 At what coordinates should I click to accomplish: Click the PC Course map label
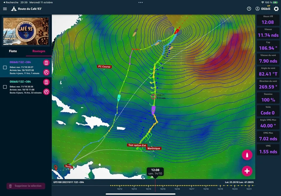coord(104,67)
